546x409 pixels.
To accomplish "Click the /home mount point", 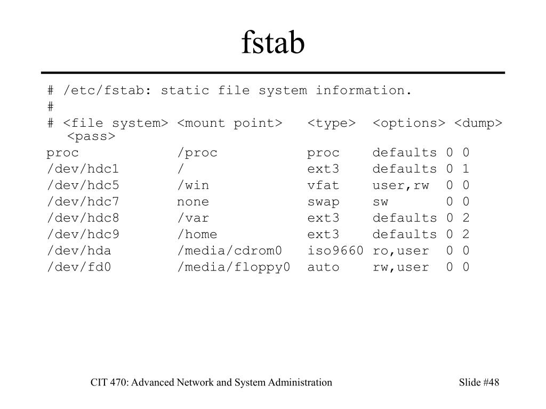I will (x=197, y=234).
